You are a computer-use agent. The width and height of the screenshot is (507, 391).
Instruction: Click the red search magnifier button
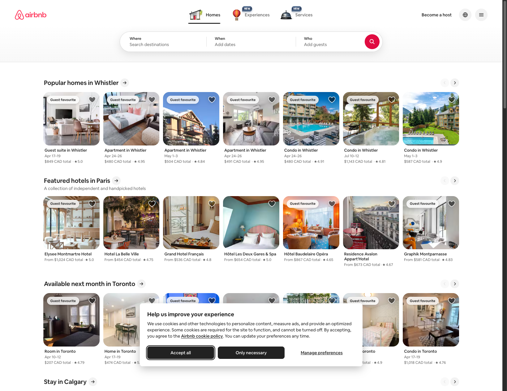[x=372, y=42]
